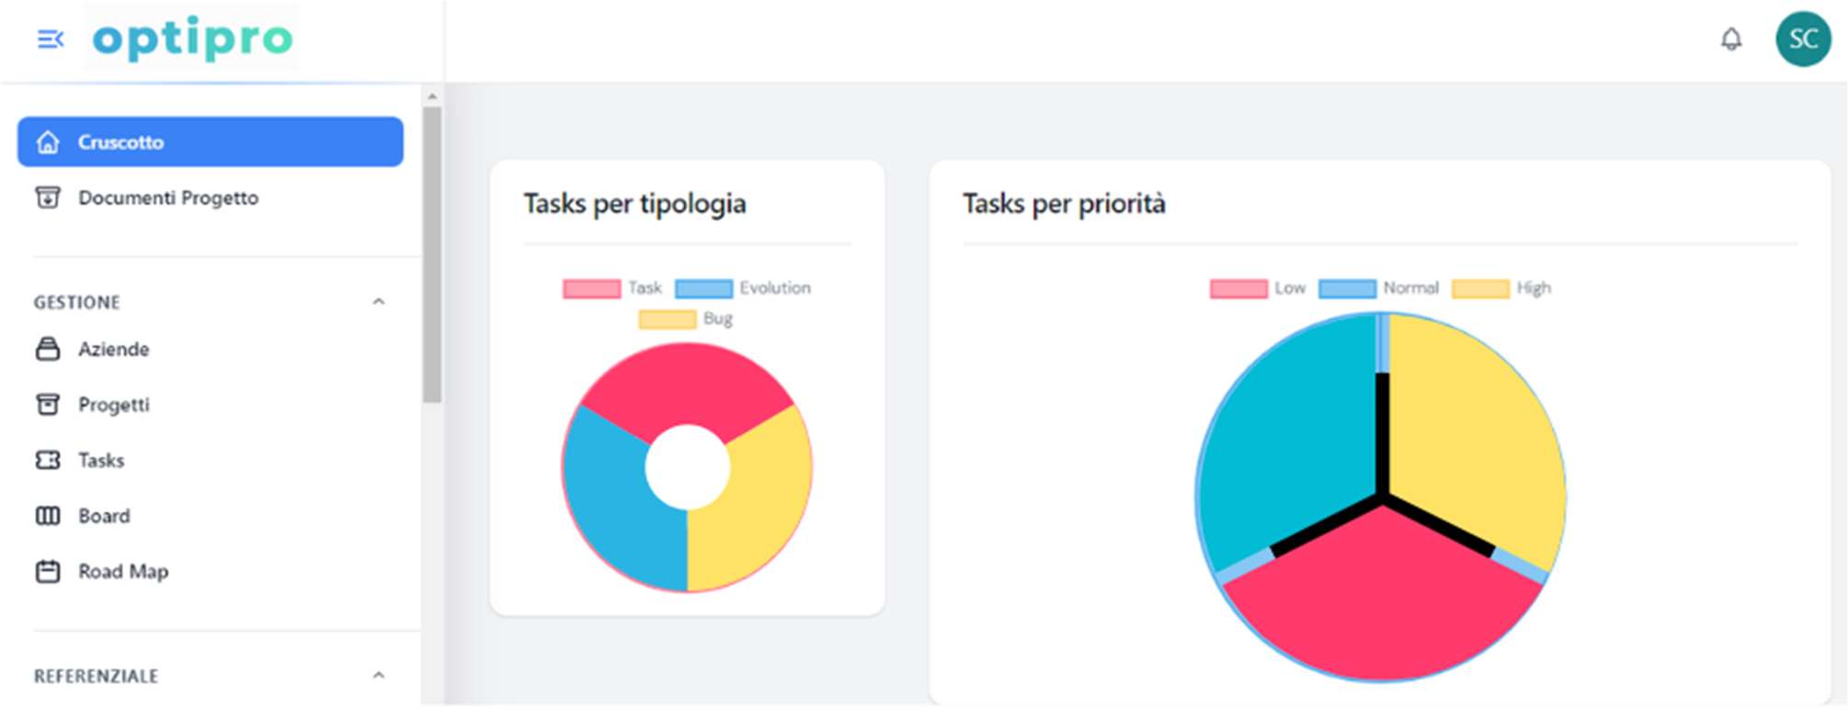Click the Cruscotto home icon
This screenshot has width=1848, height=709.
[48, 142]
